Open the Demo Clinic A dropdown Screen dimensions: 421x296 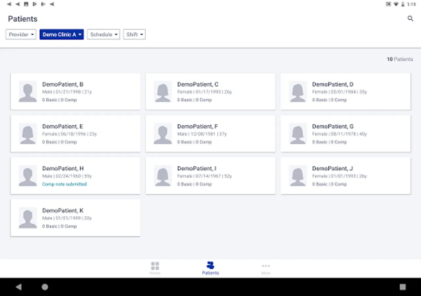[62, 34]
